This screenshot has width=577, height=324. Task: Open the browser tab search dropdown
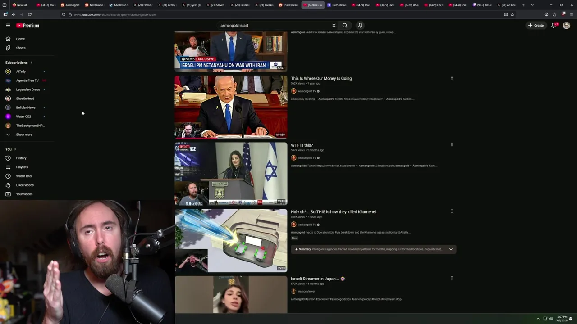click(x=532, y=5)
